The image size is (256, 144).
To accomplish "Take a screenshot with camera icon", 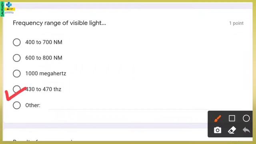I will coord(218,130).
